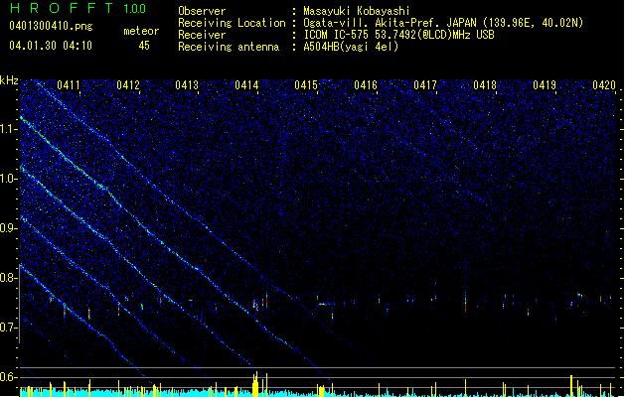Click the 0413 time marker
Viewport: 625px width, 397px height.
187,84
